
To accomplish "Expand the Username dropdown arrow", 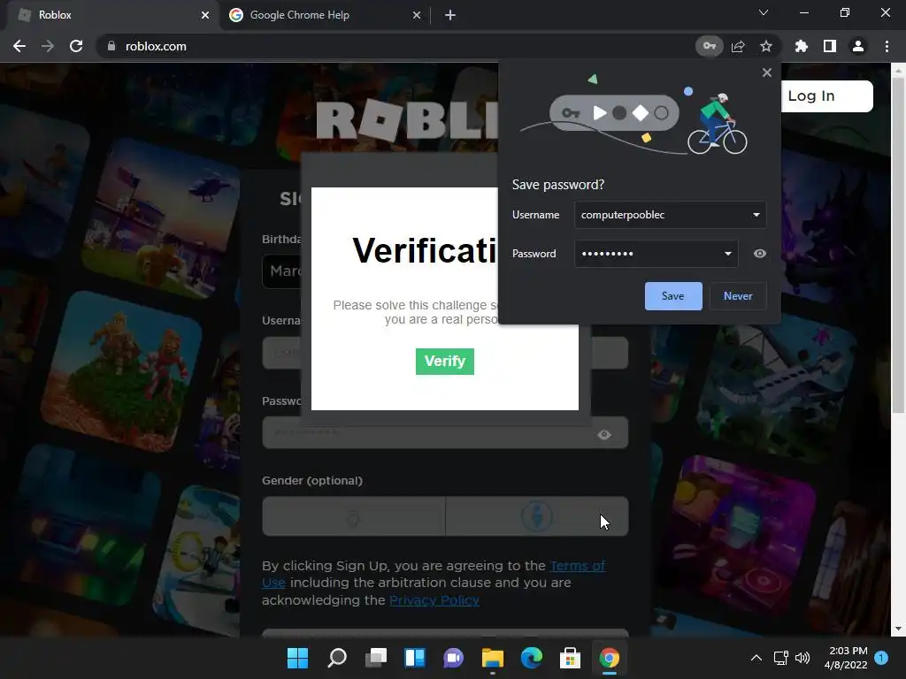I will [x=756, y=215].
